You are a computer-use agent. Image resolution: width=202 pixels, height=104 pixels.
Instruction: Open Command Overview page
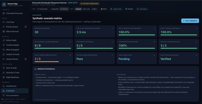(x=15, y=13)
